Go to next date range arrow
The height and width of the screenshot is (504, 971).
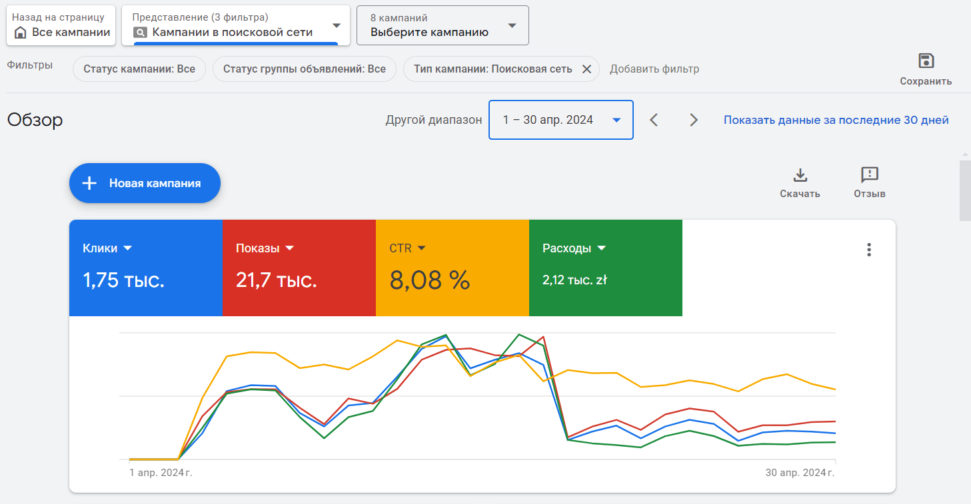[x=694, y=120]
